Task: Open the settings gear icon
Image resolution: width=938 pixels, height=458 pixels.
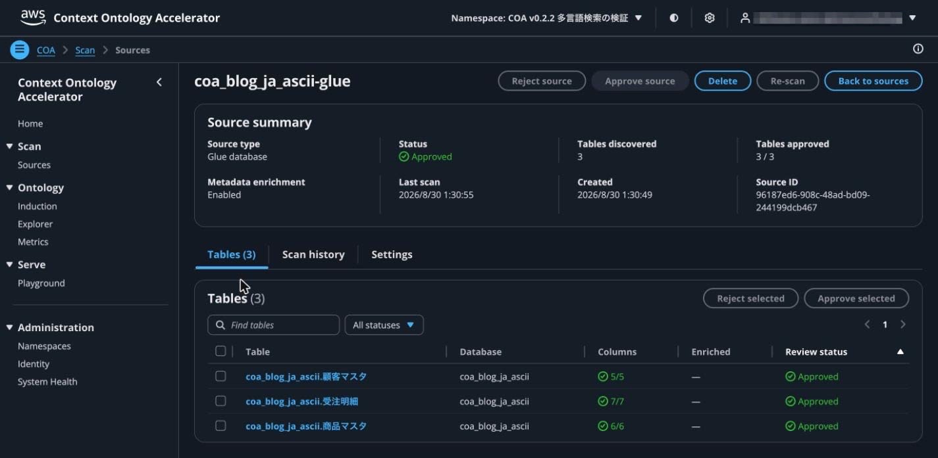Action: click(x=710, y=18)
